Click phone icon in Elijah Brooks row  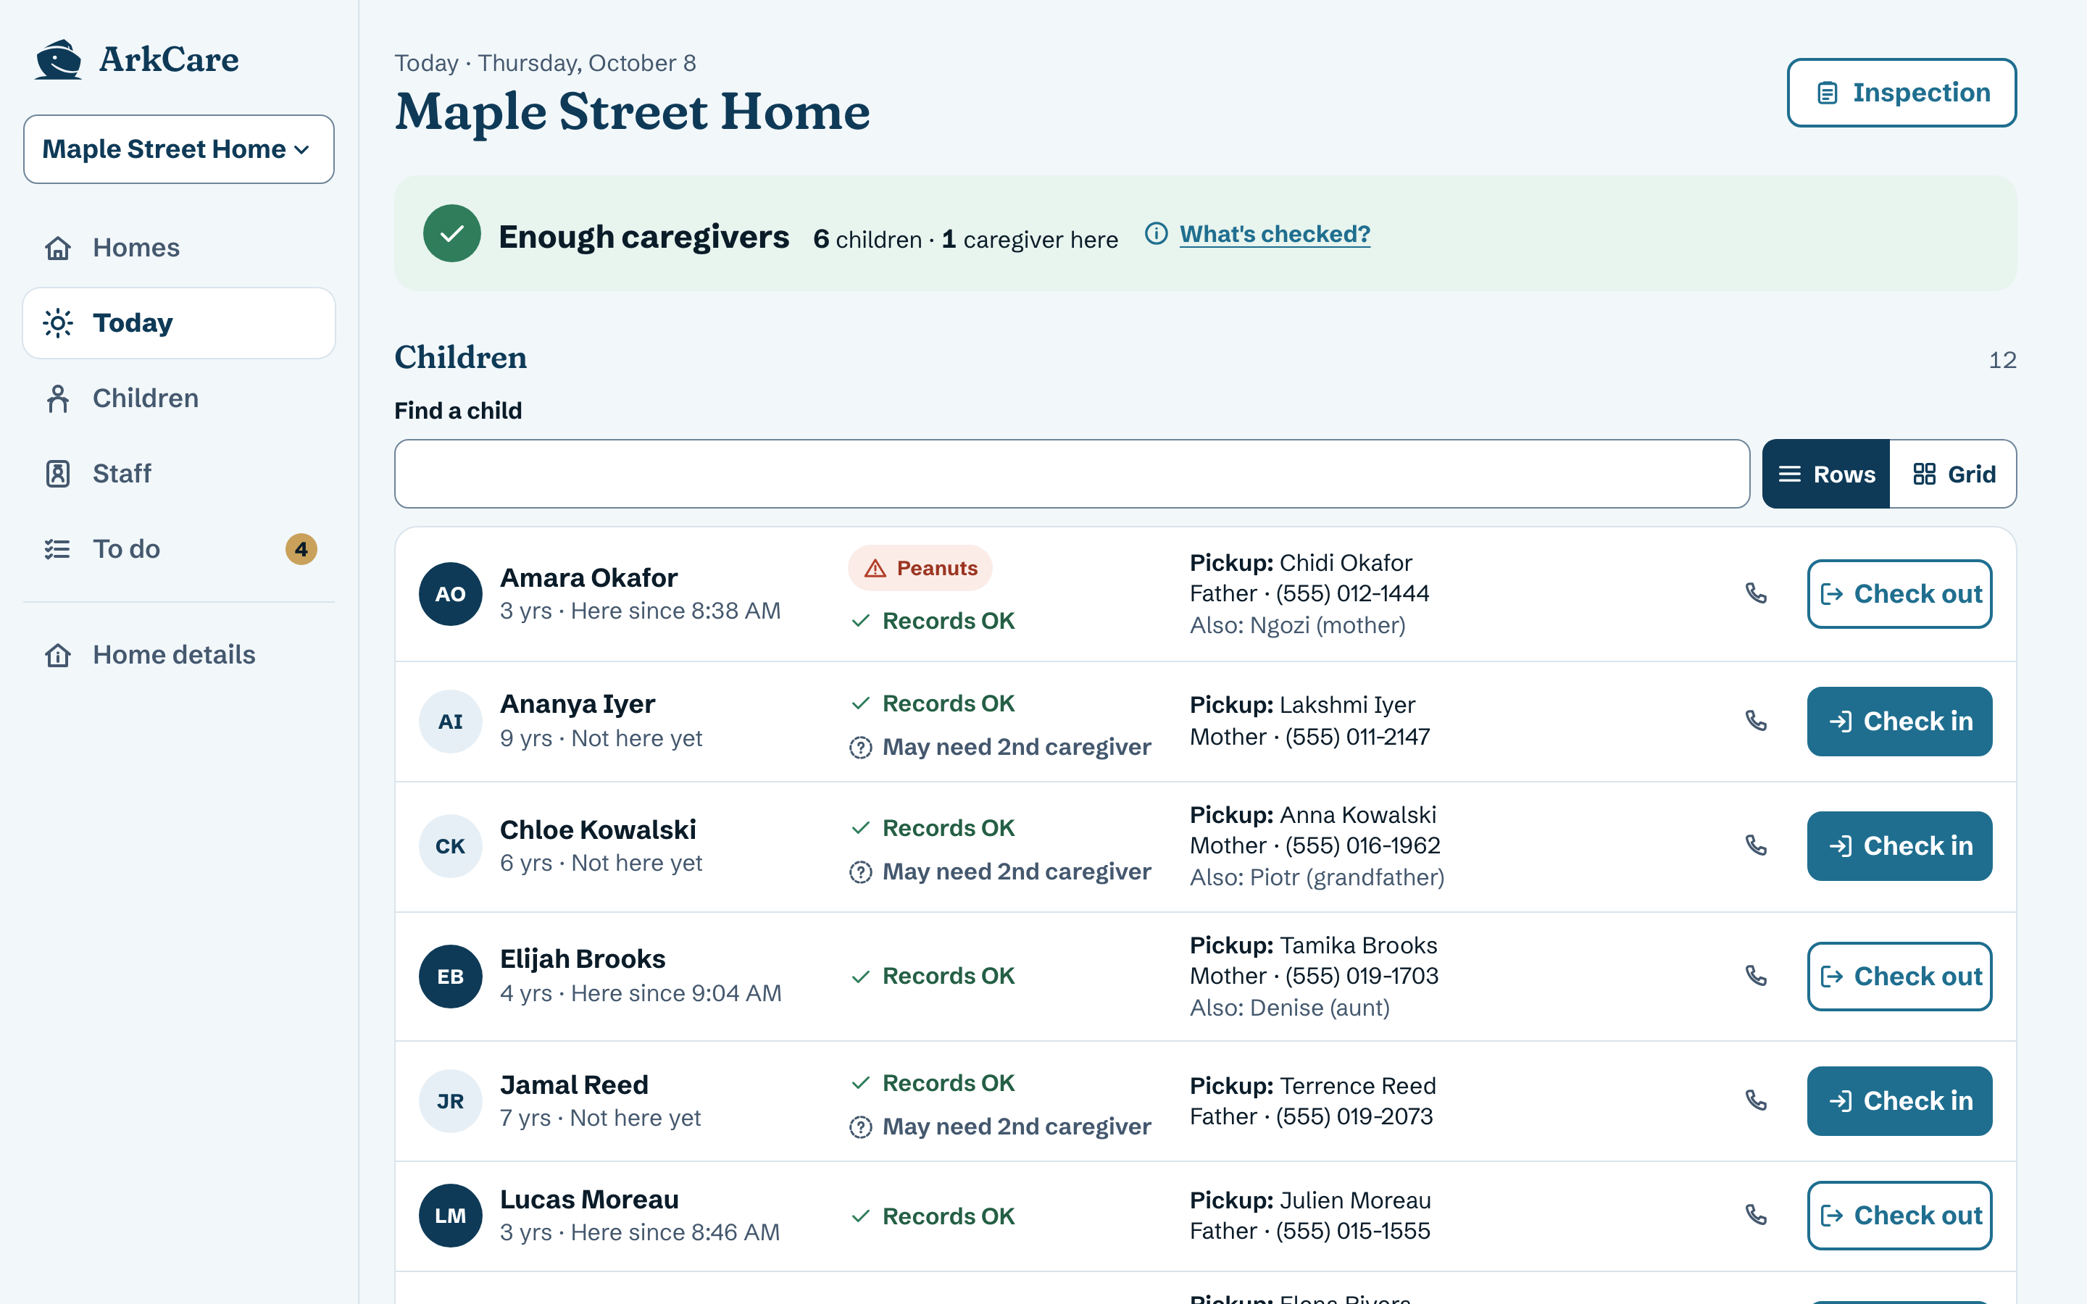coord(1756,975)
